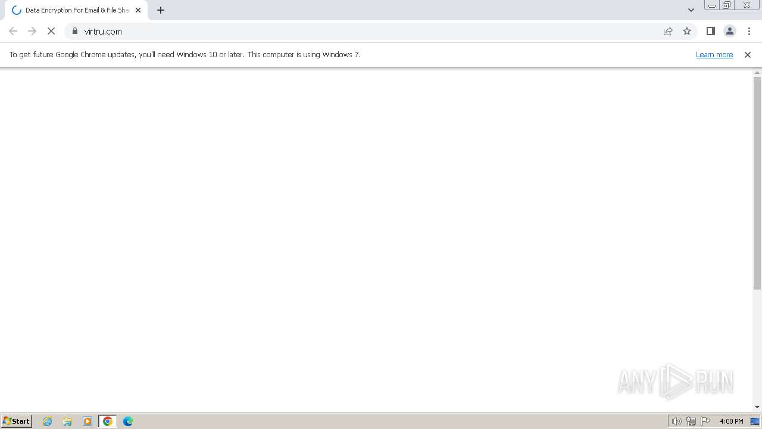This screenshot has width=762, height=429.
Task: Launch Internet Explorer from the taskbar
Action: pyautogui.click(x=48, y=421)
